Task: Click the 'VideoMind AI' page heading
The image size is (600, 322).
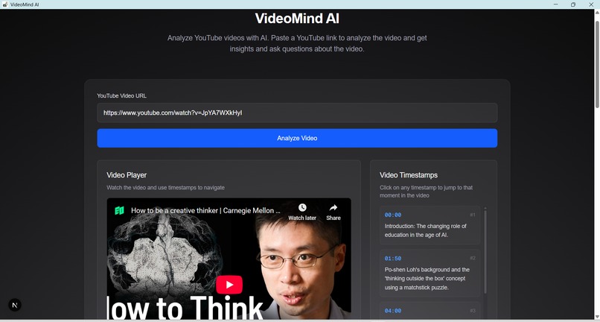Action: click(297, 19)
